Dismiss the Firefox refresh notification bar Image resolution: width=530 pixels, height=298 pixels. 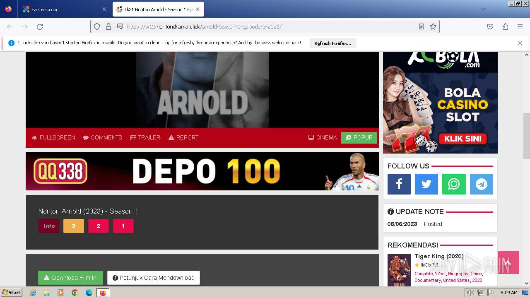(x=520, y=43)
